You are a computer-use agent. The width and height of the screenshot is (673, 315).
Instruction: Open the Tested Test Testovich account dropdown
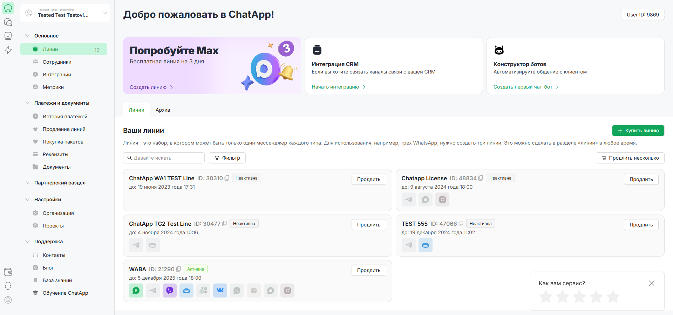coord(65,13)
